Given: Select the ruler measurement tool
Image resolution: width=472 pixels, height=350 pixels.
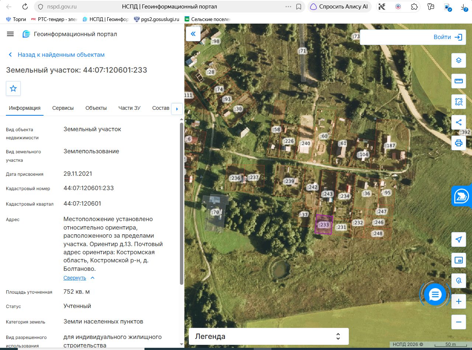Looking at the screenshot, I should (459, 81).
